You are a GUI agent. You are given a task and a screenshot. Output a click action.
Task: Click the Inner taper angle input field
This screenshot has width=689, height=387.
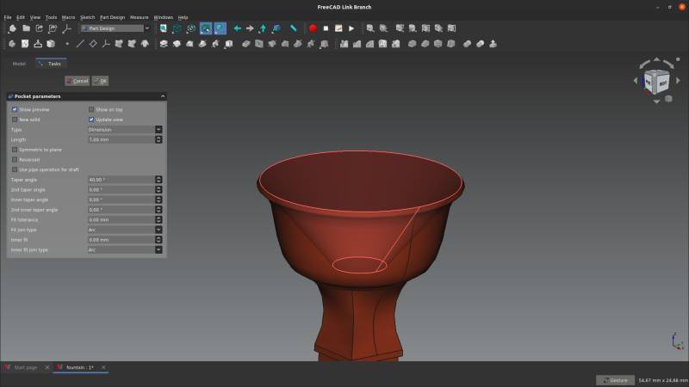pos(121,200)
